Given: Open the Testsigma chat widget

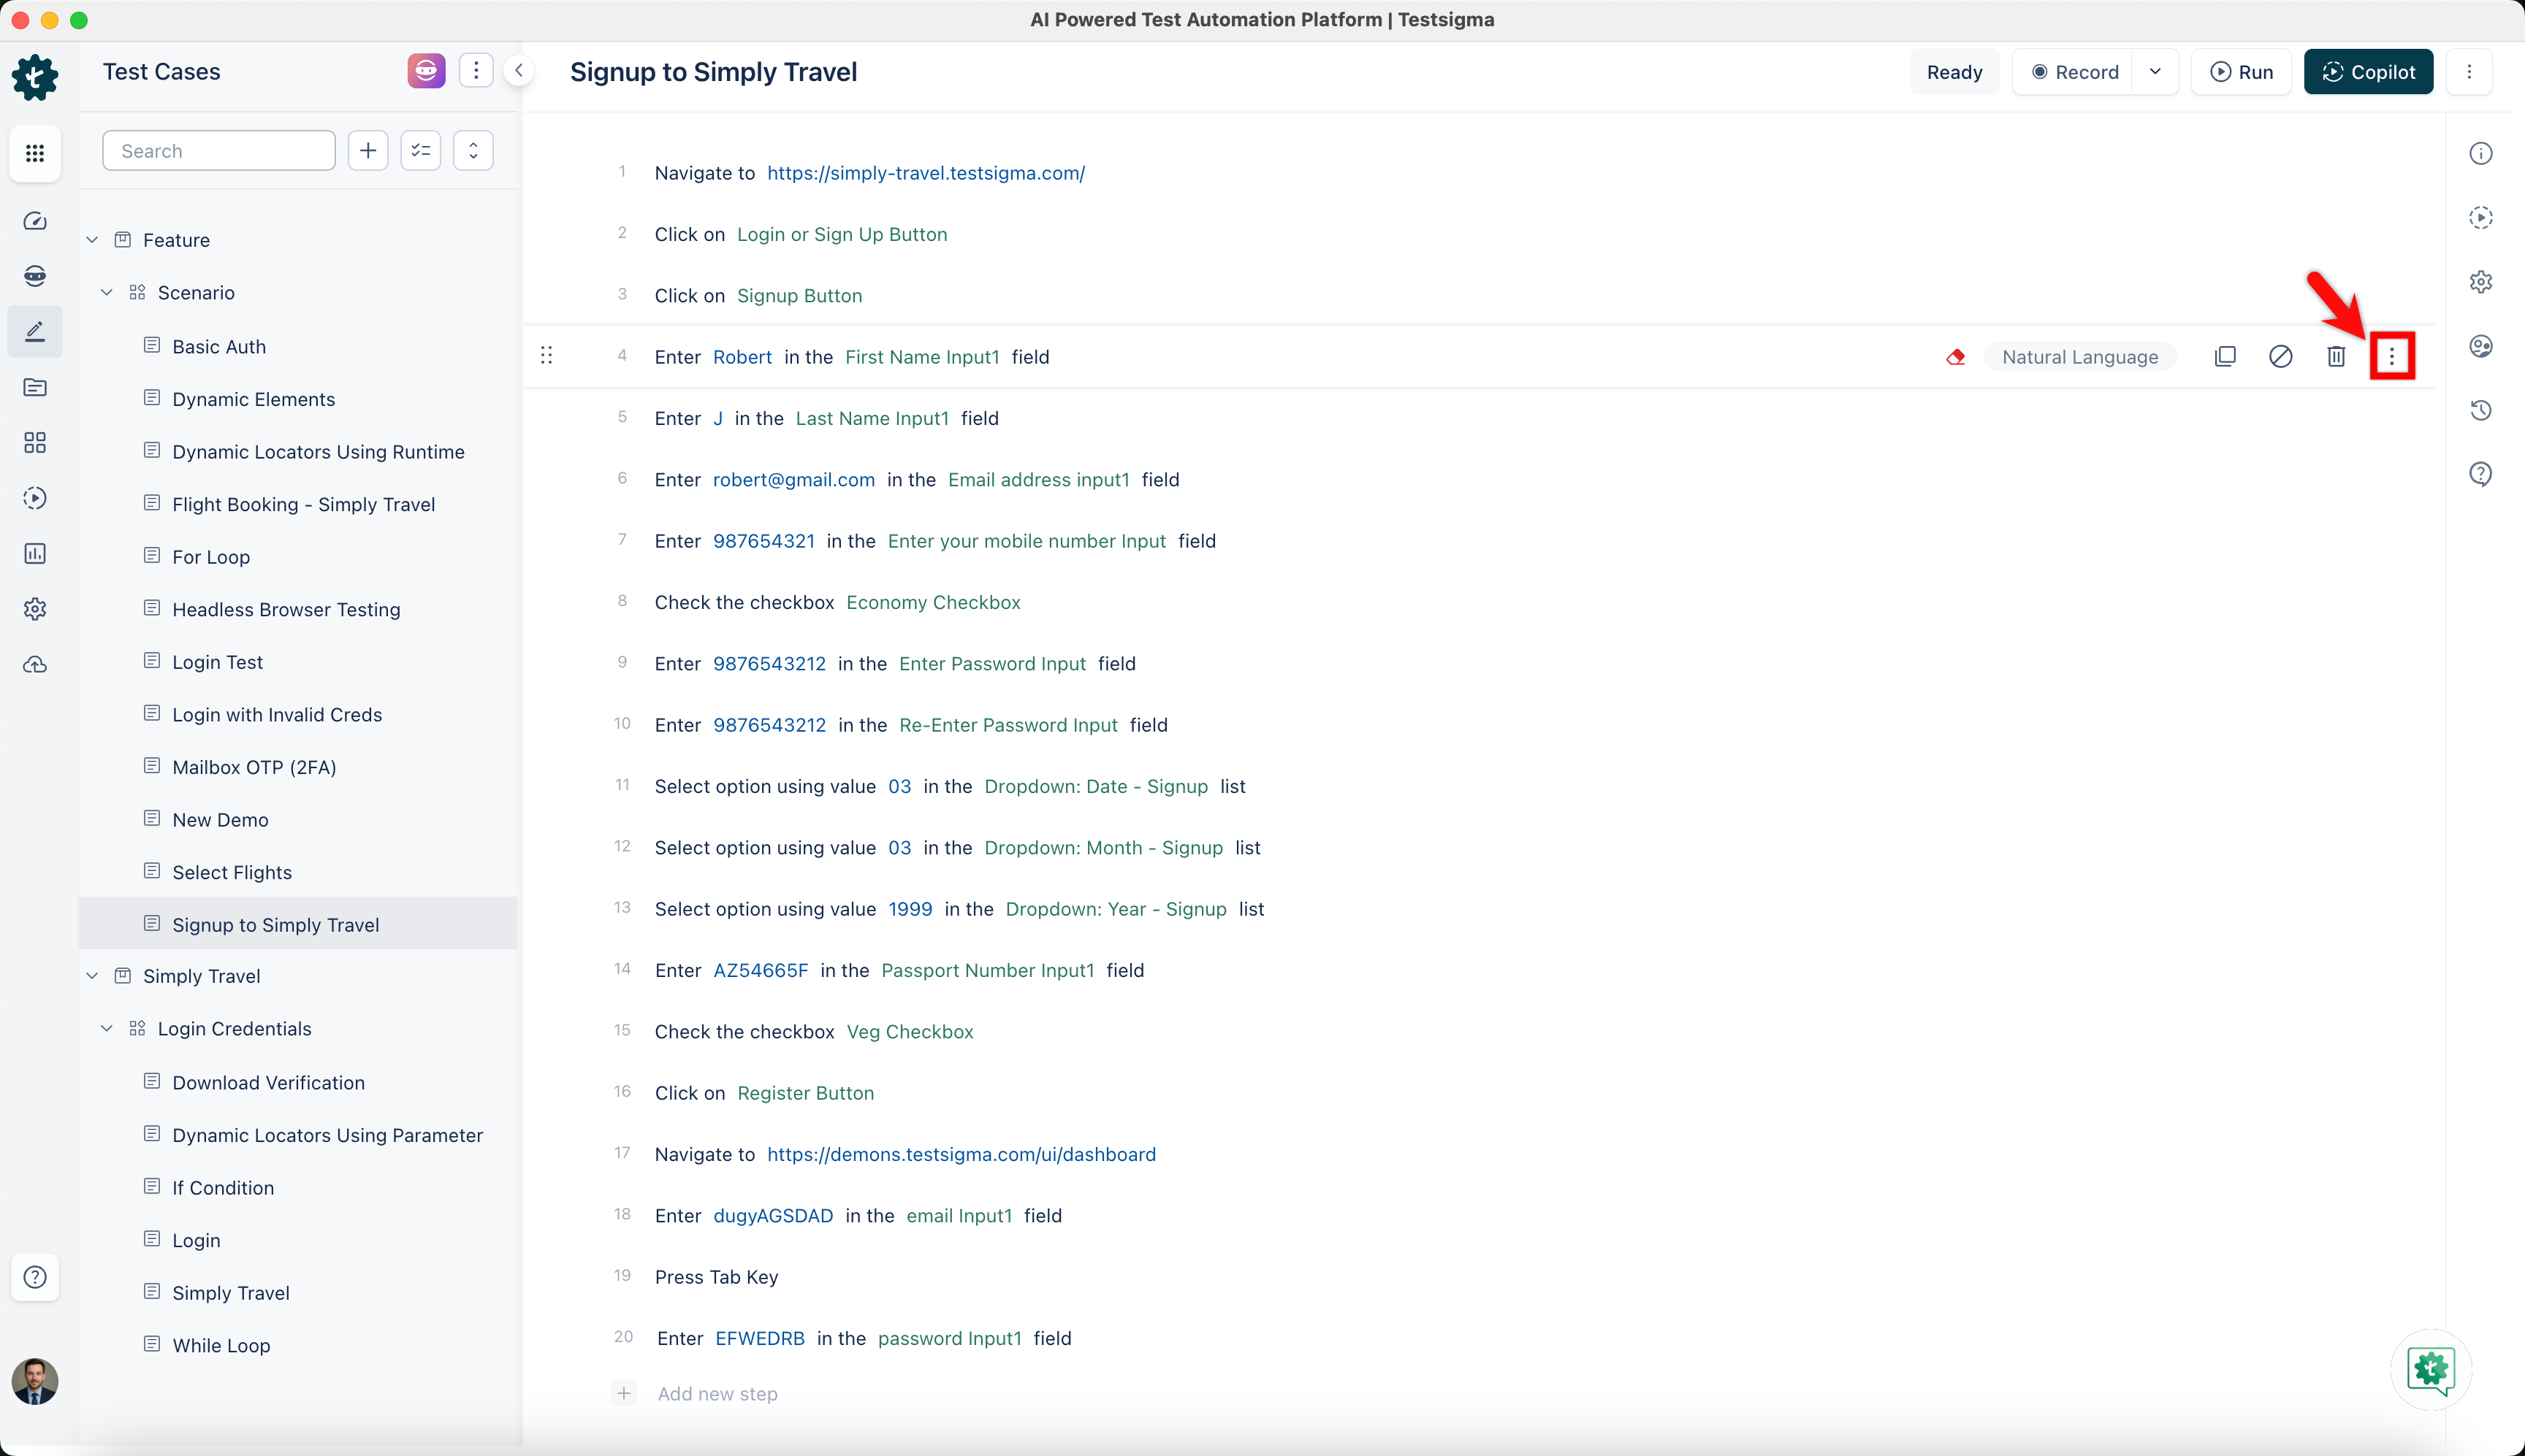Looking at the screenshot, I should pos(2431,1370).
